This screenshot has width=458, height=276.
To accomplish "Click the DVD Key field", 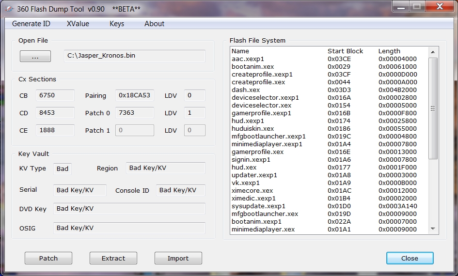I will (x=129, y=209).
